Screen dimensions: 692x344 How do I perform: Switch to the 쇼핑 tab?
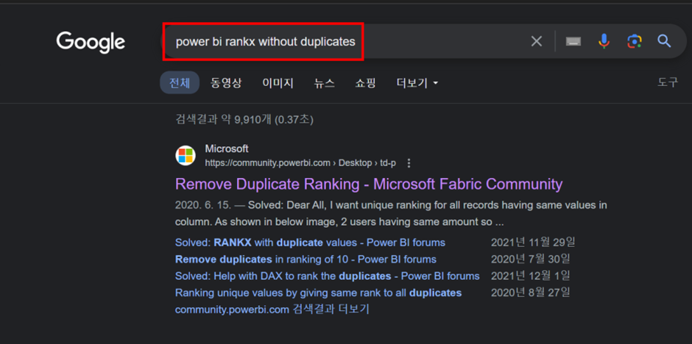(365, 83)
